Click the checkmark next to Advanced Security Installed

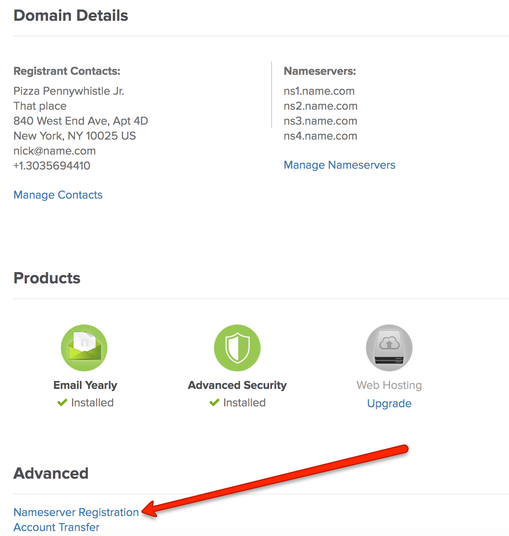pos(214,402)
